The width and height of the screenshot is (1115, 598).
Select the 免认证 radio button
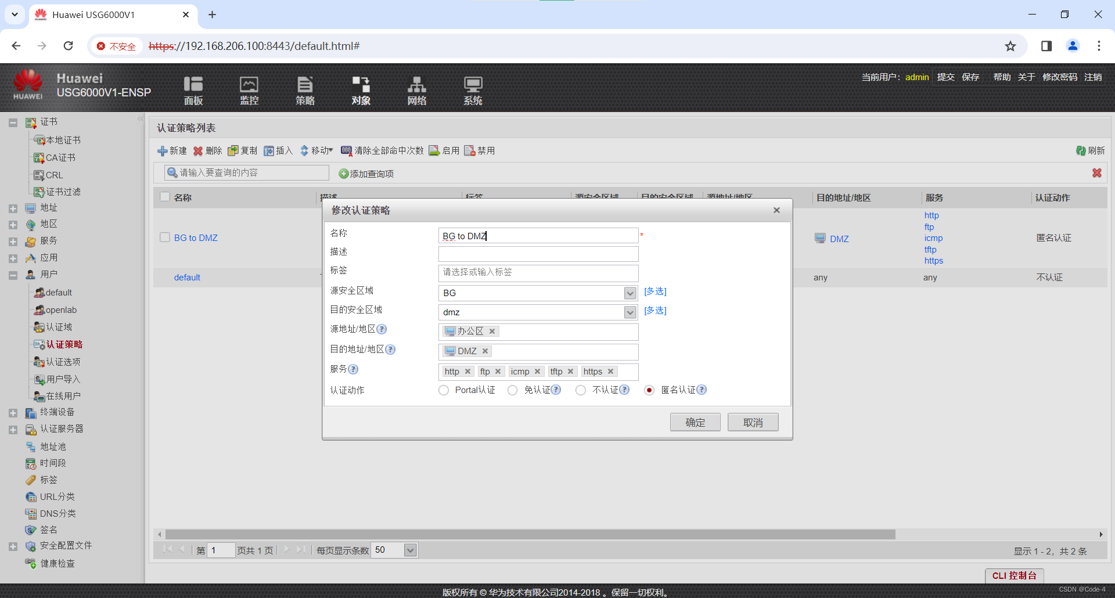click(x=512, y=390)
